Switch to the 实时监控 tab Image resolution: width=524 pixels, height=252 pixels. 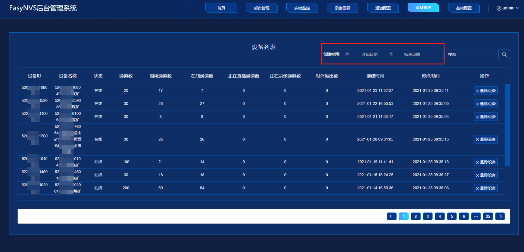pos(302,8)
